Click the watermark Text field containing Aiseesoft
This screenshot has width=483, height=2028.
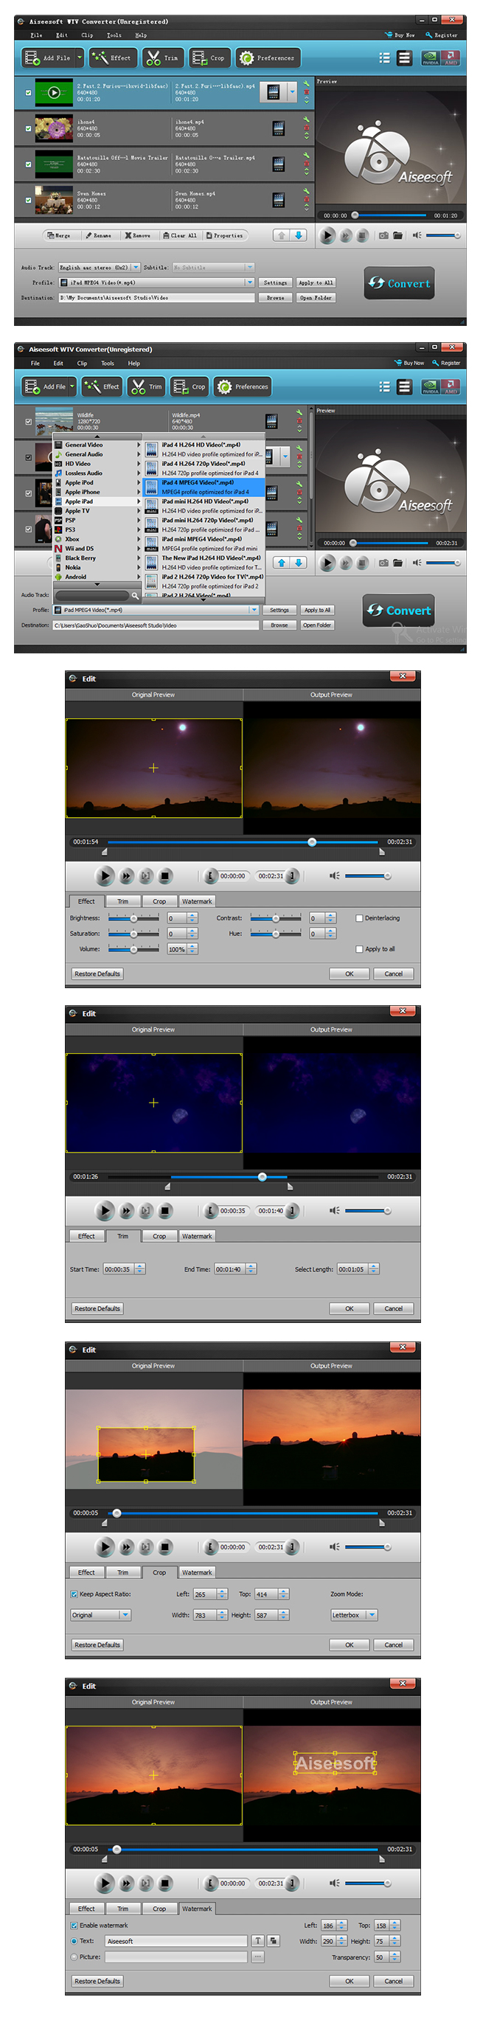pos(176,1941)
